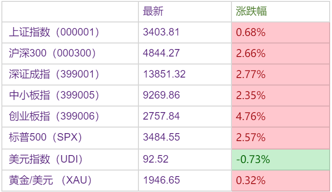Click the 创业板指 (399006) label
Viewport: 332px width, 192px height.
(x=54, y=116)
